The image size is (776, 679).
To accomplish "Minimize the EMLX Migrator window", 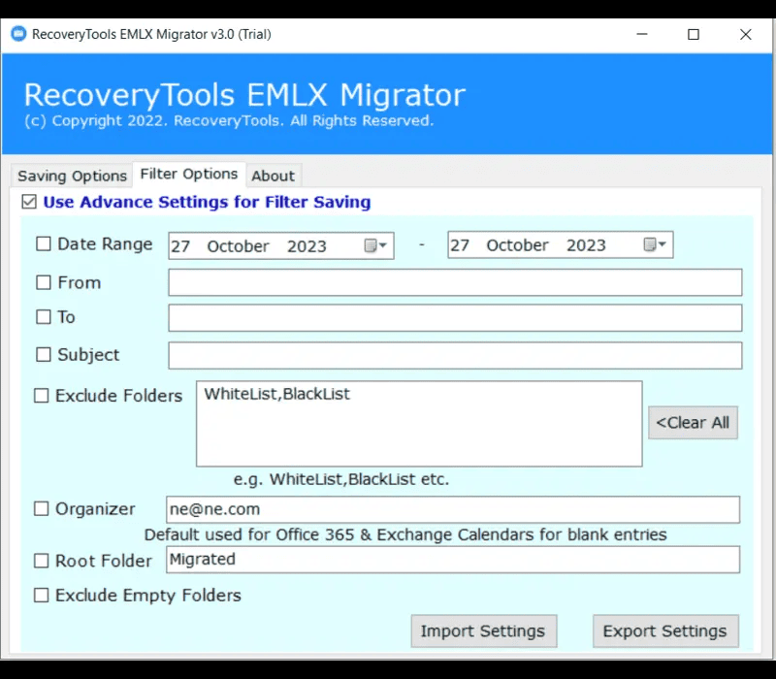I will click(x=642, y=34).
